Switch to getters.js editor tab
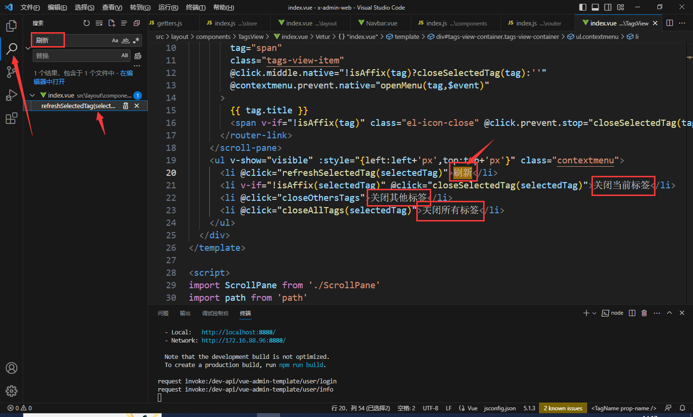 169,23
